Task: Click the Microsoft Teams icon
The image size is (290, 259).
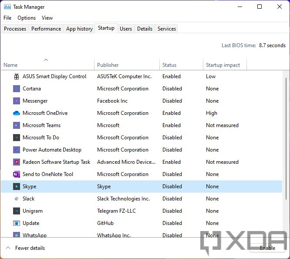Action: (17, 125)
